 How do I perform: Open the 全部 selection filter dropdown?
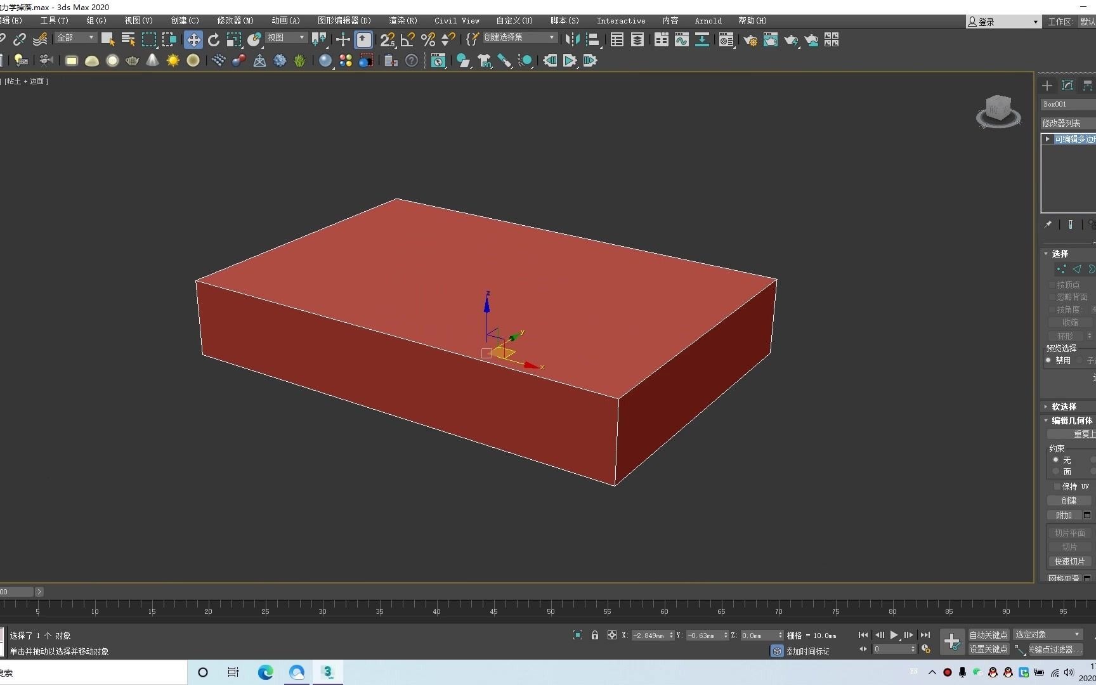point(74,37)
